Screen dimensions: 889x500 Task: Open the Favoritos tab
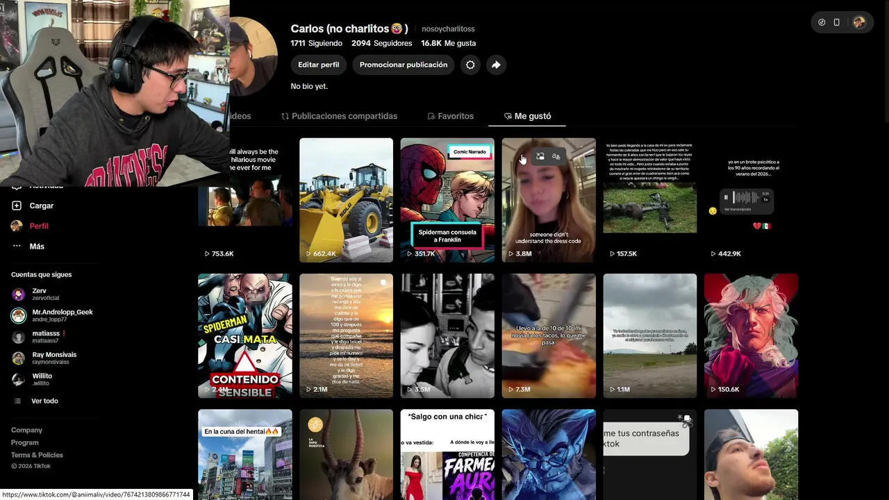click(450, 116)
